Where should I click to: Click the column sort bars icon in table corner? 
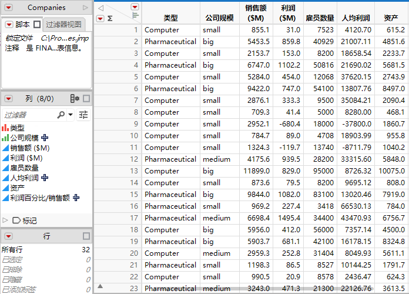pos(135,15)
